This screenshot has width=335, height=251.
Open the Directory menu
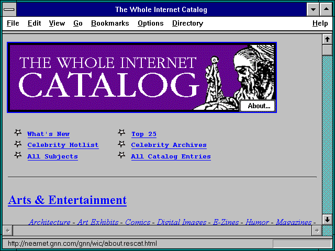pos(187,23)
